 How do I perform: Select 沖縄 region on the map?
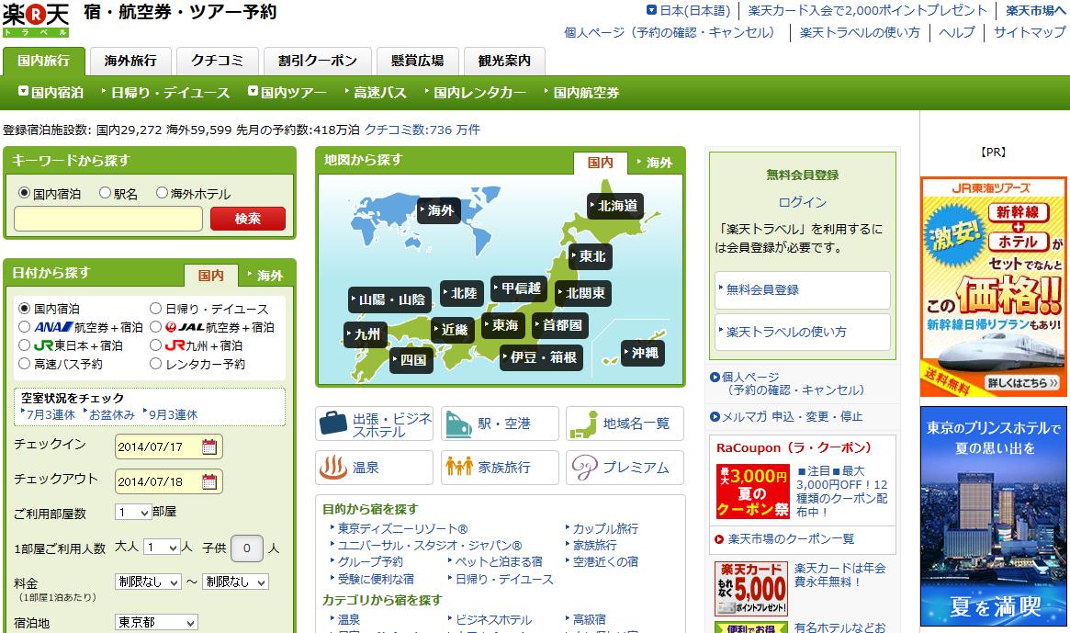coord(642,353)
